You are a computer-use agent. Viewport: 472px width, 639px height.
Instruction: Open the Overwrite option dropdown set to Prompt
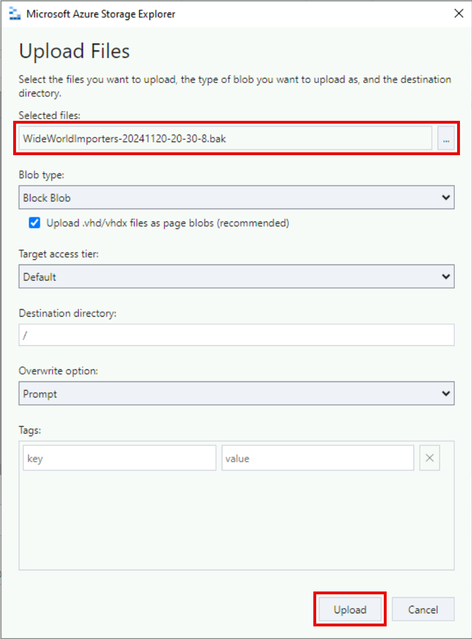[229, 394]
